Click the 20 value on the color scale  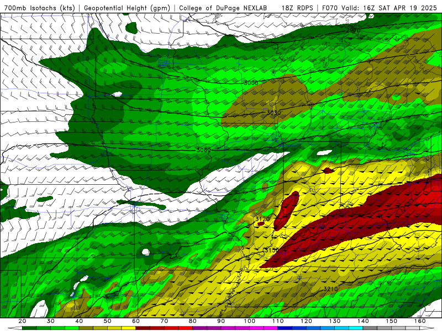[22, 321]
